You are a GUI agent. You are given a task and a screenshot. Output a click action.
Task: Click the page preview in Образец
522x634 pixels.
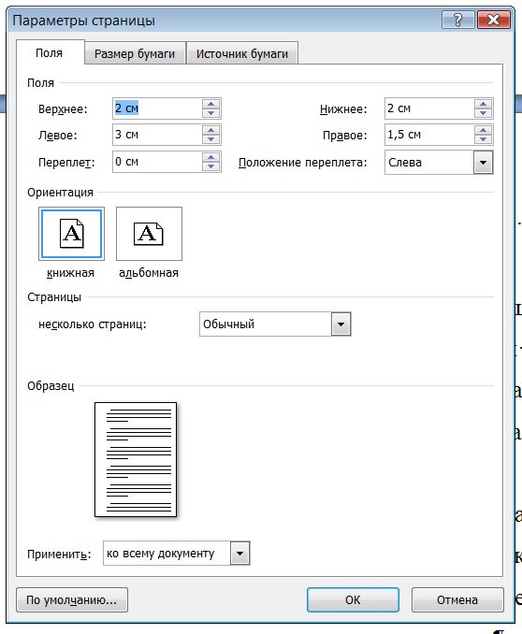pyautogui.click(x=136, y=459)
